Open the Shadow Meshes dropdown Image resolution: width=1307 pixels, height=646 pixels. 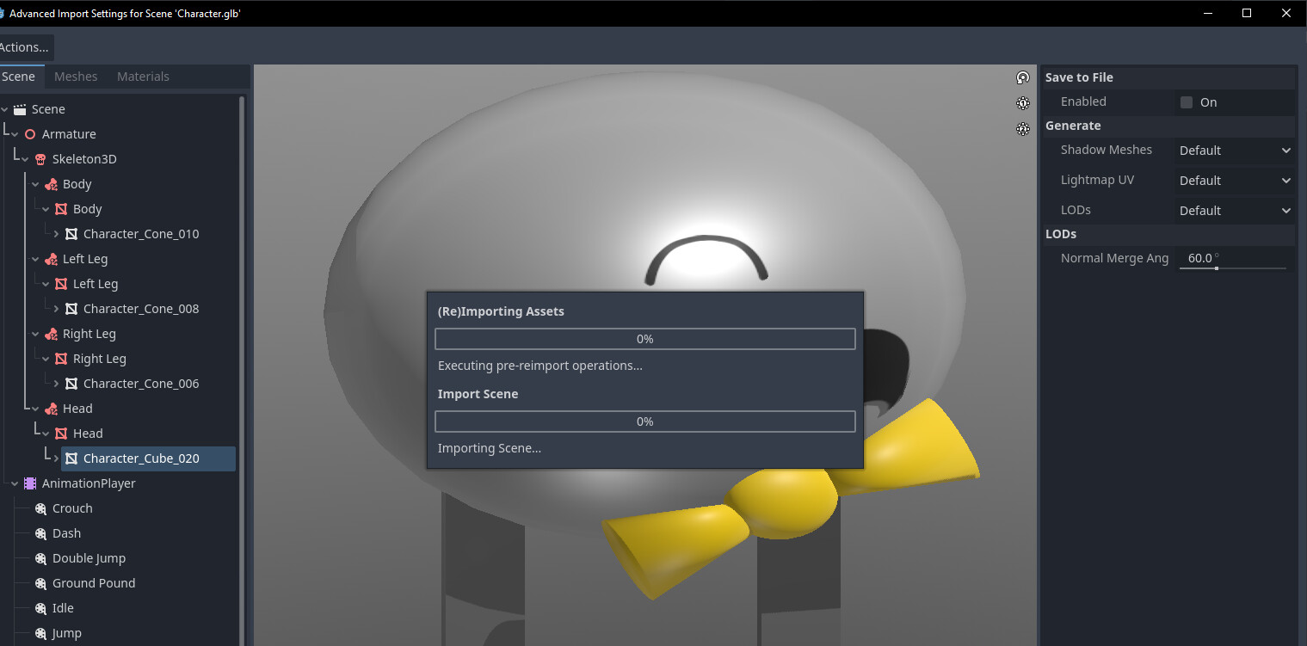point(1235,151)
